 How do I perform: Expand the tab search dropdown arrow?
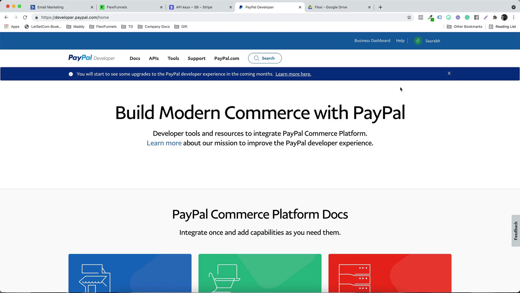point(513,7)
